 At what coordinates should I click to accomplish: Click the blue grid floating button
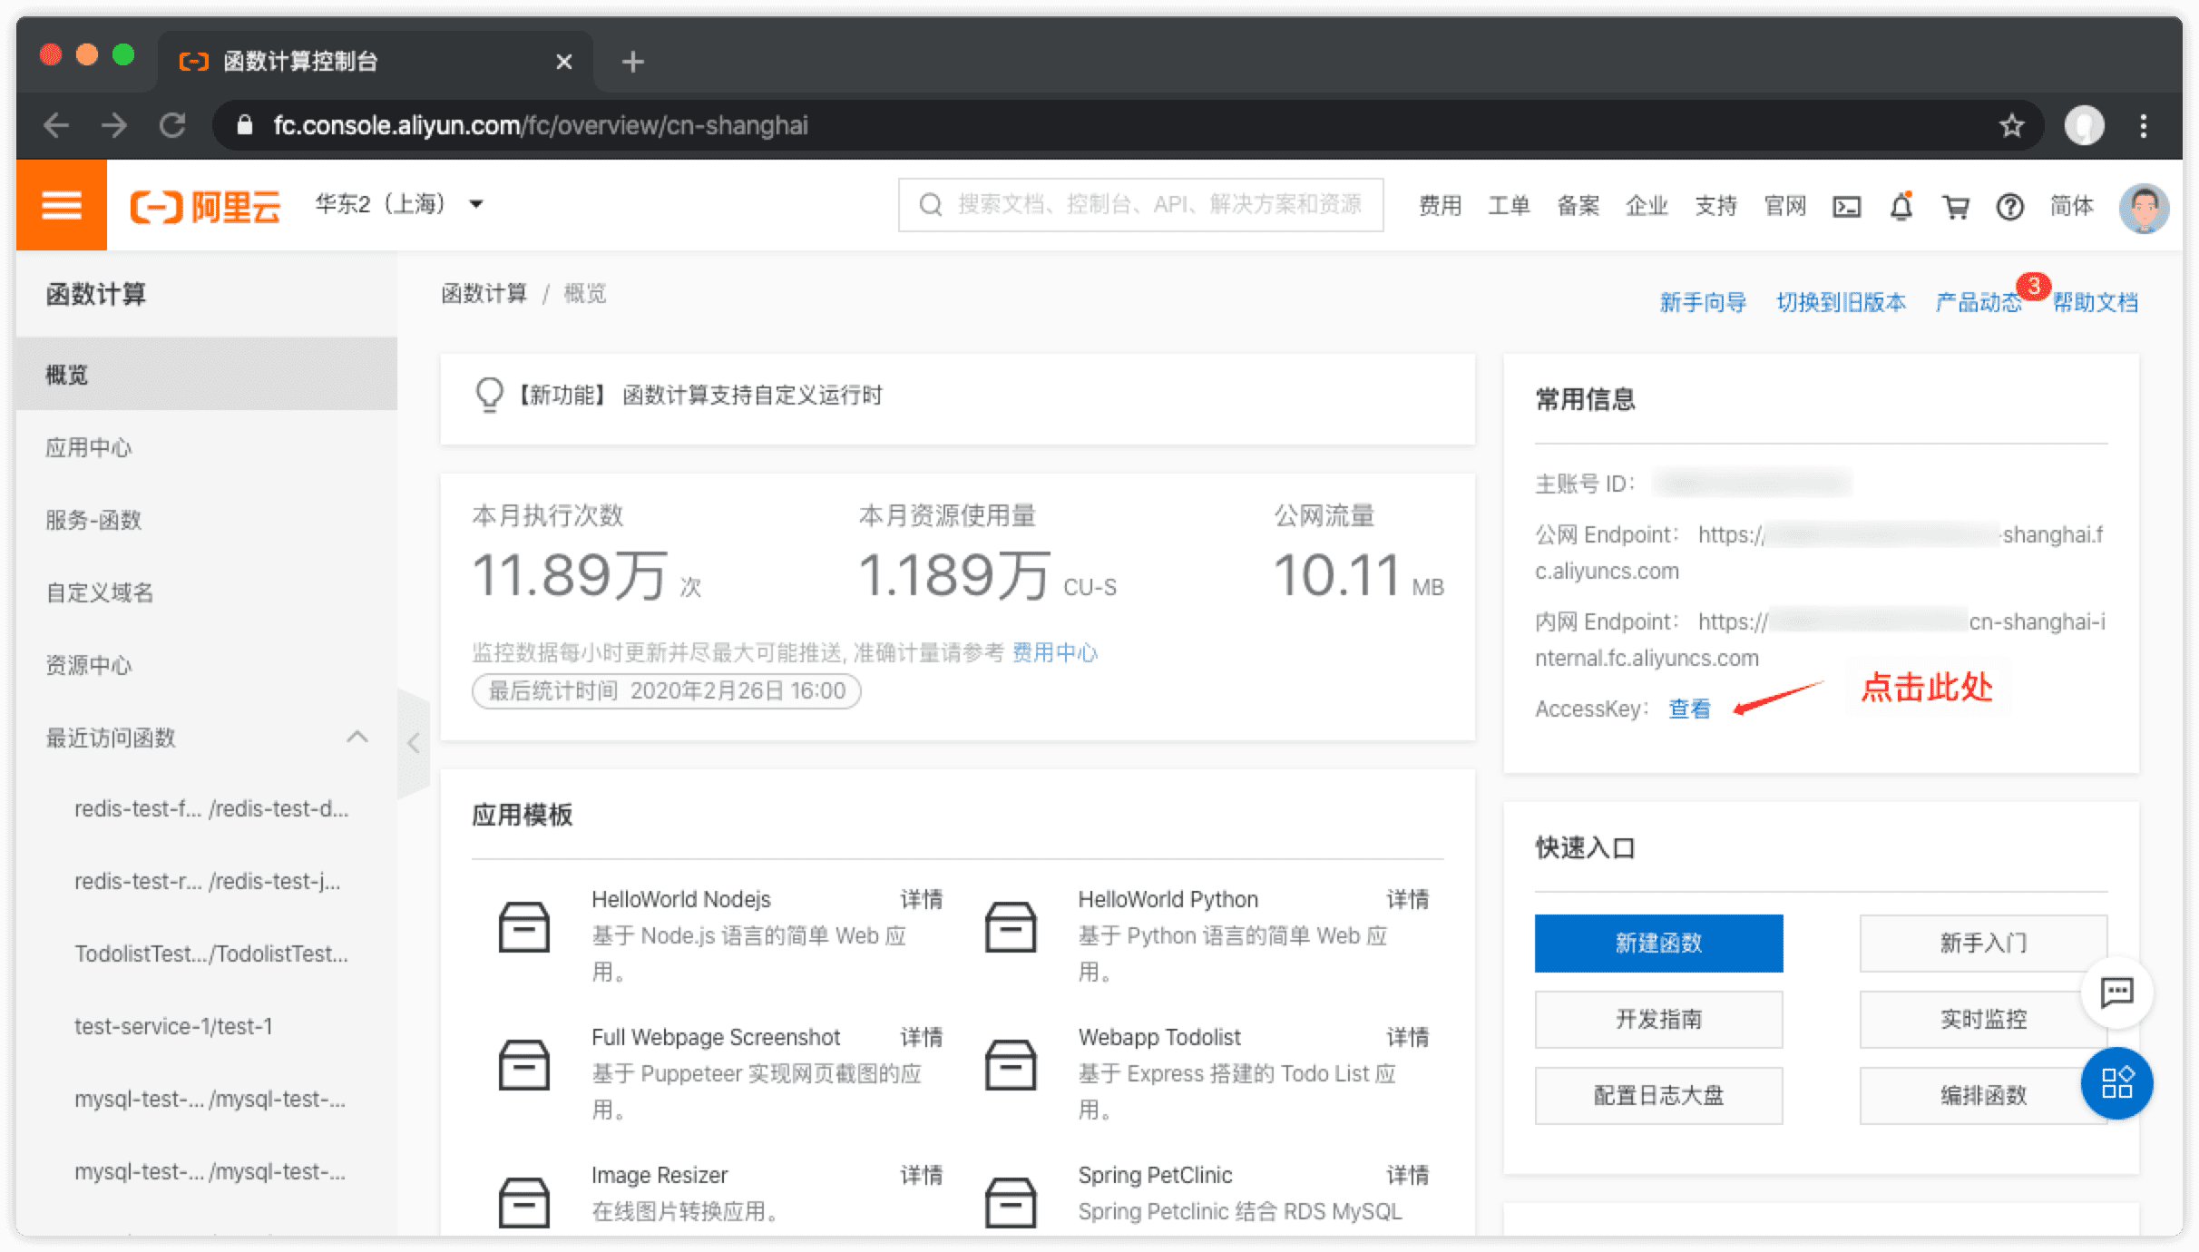2117,1083
